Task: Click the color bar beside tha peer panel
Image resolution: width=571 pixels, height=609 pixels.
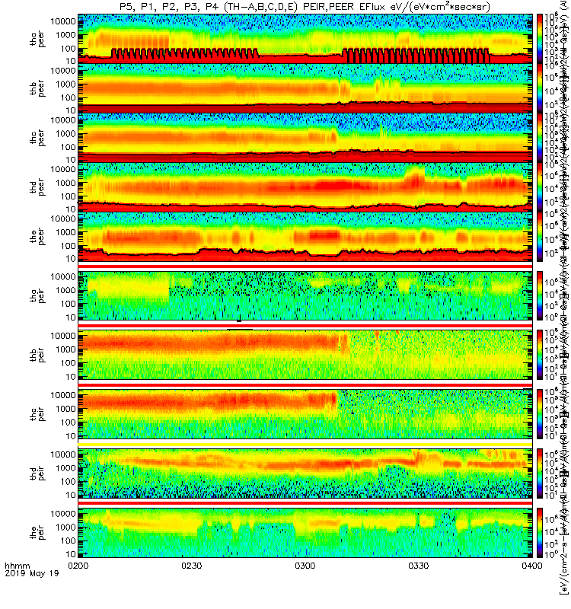Action: (540, 39)
